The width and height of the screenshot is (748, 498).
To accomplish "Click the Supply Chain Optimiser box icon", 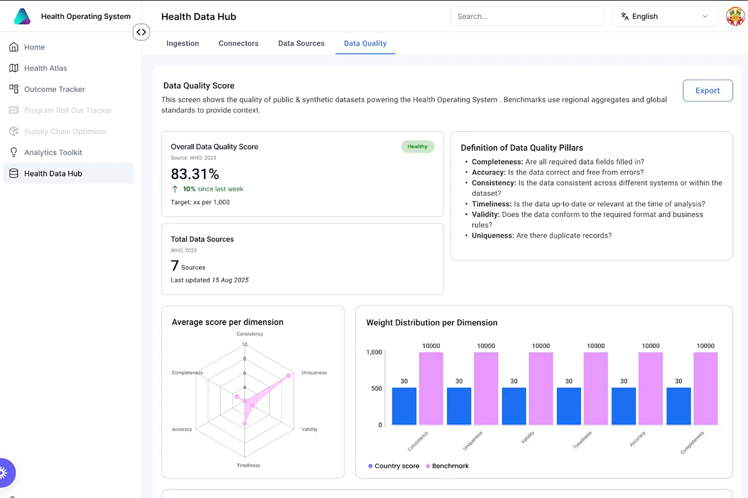I will 14,131.
